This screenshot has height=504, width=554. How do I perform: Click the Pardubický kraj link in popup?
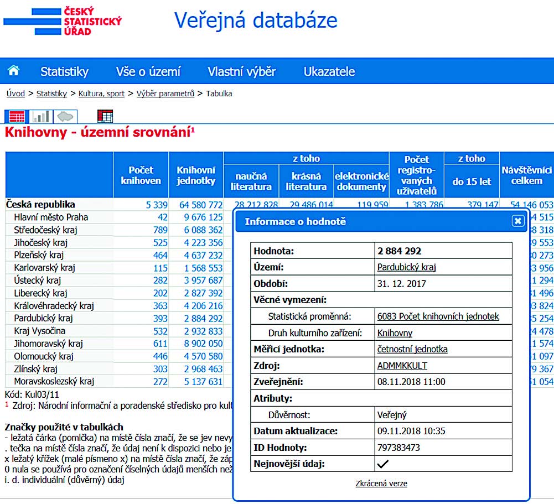406,267
